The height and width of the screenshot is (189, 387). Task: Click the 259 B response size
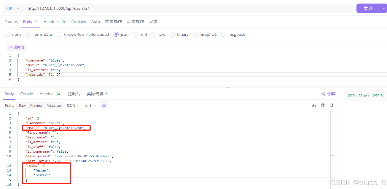[378, 96]
